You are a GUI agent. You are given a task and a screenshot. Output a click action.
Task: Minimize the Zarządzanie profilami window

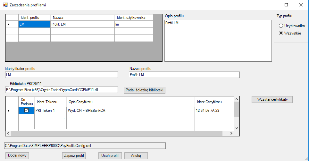tap(272, 5)
